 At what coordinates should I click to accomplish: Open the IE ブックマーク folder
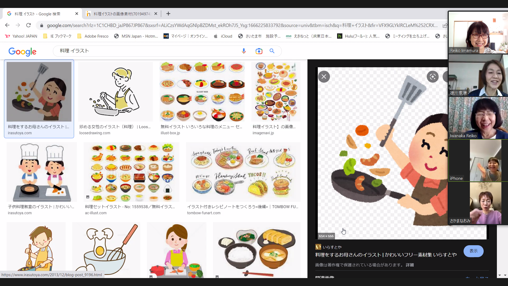click(x=57, y=36)
